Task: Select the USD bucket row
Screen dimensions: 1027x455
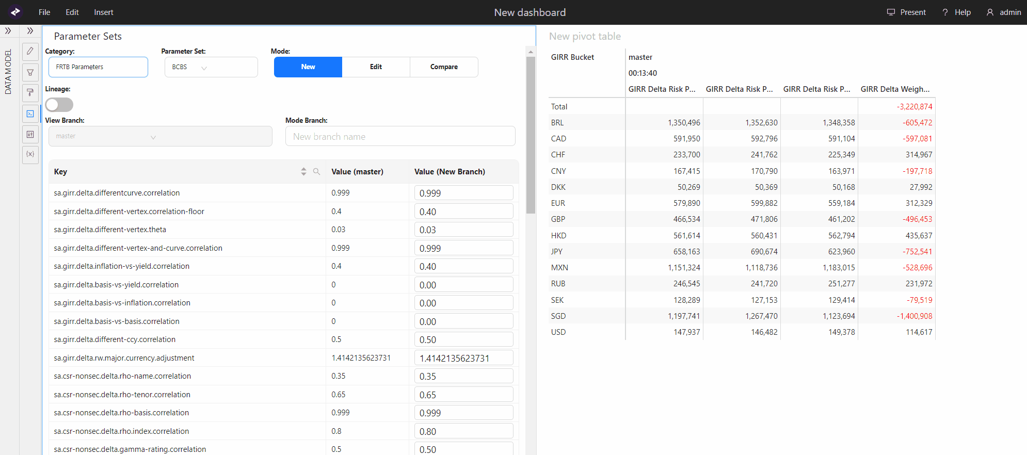Action: pyautogui.click(x=742, y=332)
